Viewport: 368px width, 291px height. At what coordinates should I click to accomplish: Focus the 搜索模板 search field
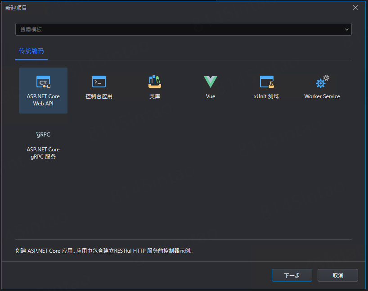click(183, 29)
